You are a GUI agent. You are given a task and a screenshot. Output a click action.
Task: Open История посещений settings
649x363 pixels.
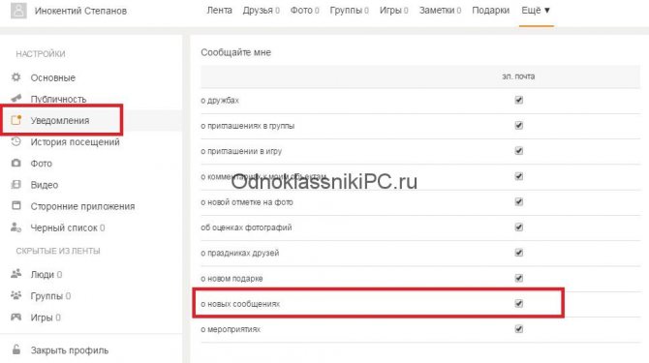coord(75,141)
